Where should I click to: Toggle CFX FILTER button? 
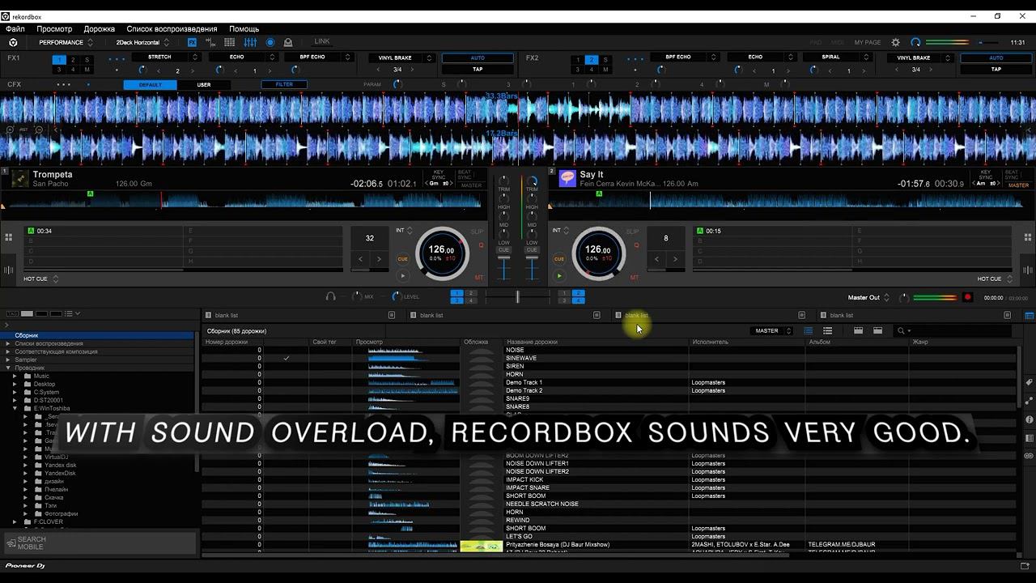click(284, 84)
